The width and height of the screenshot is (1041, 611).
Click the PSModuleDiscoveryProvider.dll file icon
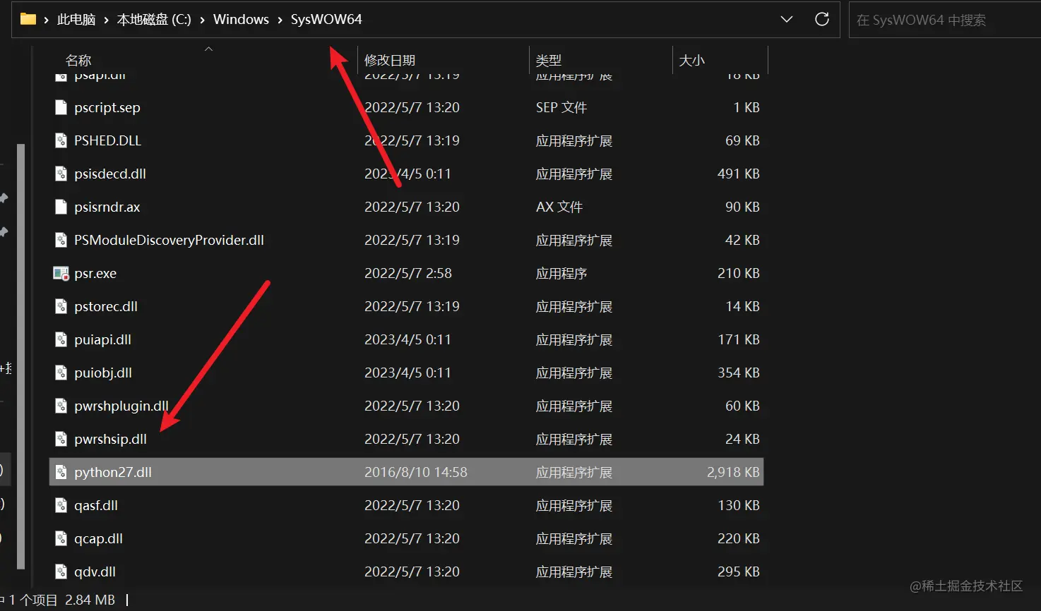(x=61, y=240)
